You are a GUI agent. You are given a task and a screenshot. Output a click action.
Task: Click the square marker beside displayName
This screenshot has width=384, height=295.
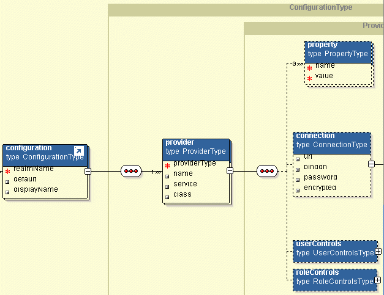point(7,192)
